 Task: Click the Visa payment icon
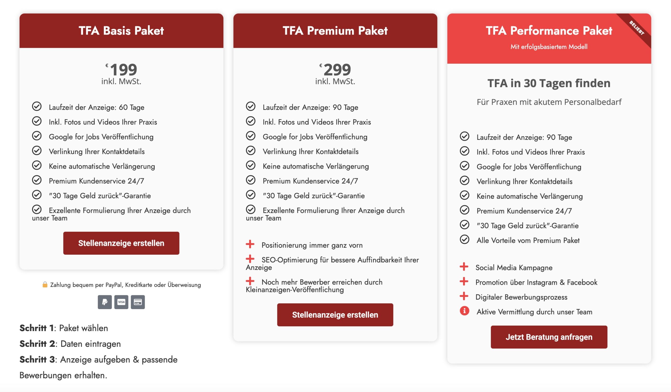(121, 302)
